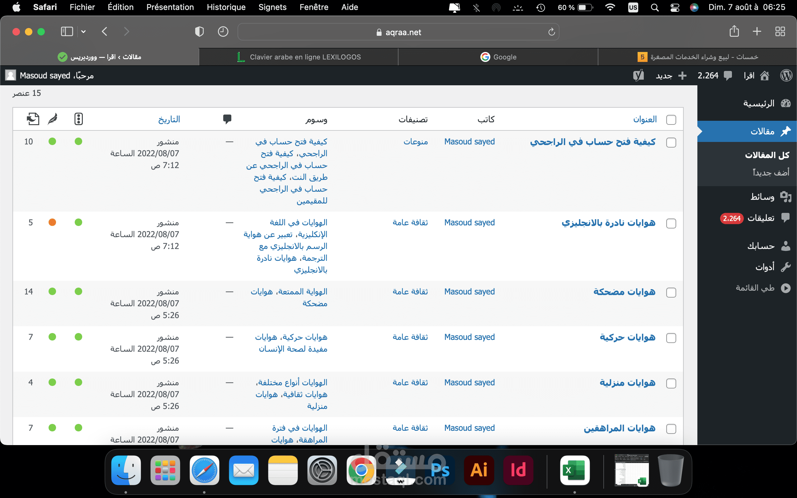The height and width of the screenshot is (498, 797).
Task: Click the Safari share icon
Action: point(734,32)
